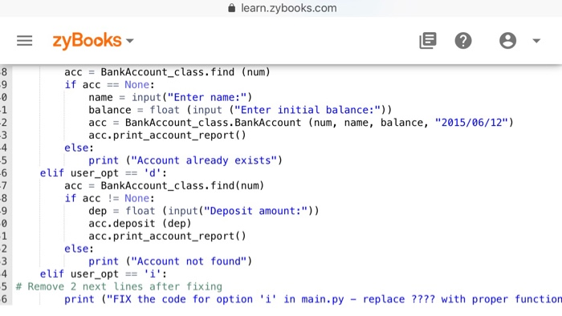
Task: Open the hamburger navigation menu
Action: click(24, 40)
